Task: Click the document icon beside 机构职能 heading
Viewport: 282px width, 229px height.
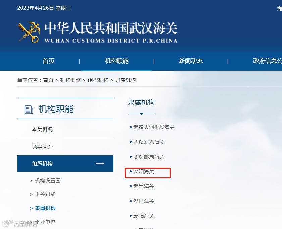Action: coord(29,110)
